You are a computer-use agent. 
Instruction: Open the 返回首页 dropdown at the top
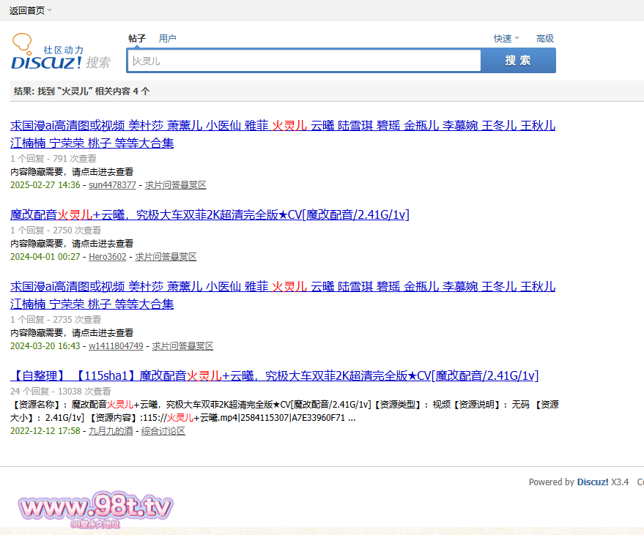(30, 10)
